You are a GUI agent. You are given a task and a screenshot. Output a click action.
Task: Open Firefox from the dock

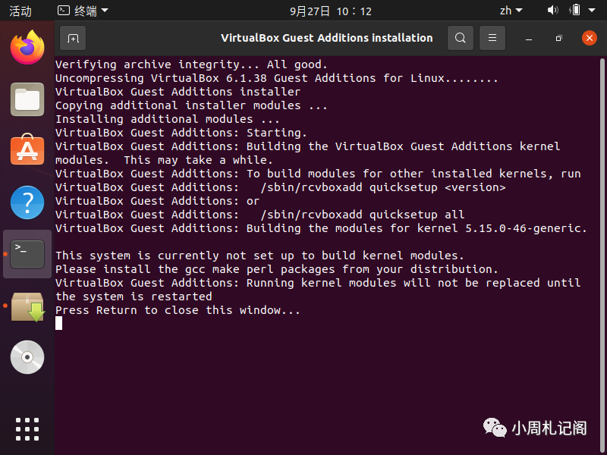[x=27, y=48]
